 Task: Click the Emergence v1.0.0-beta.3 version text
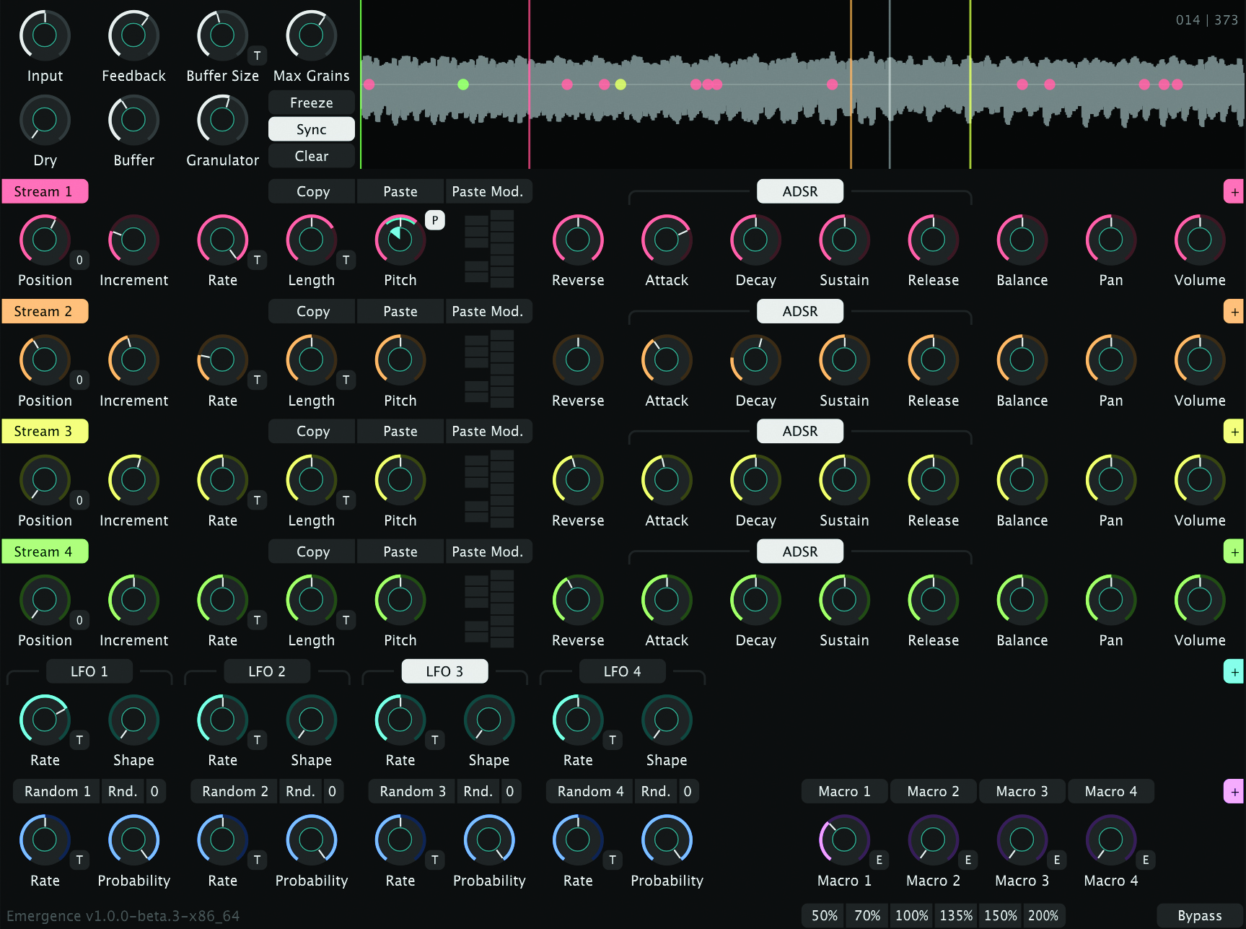[x=123, y=916]
